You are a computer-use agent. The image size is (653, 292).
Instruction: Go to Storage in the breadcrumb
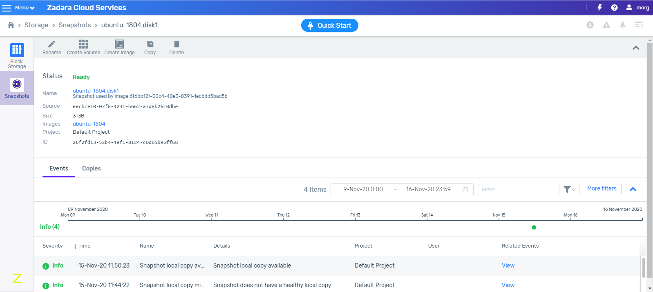(36, 25)
